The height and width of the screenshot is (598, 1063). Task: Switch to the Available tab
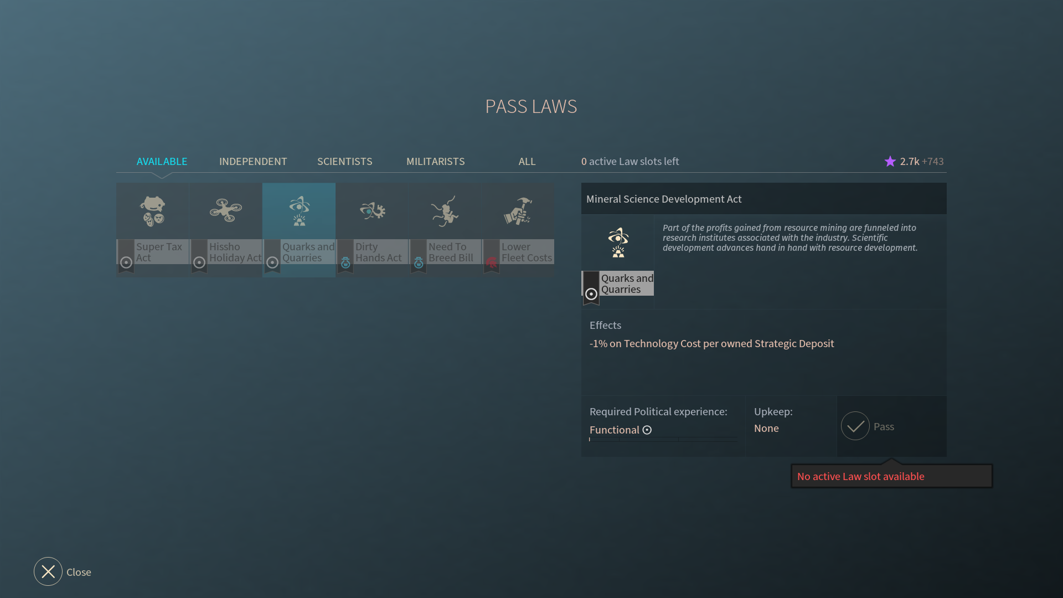pos(162,161)
